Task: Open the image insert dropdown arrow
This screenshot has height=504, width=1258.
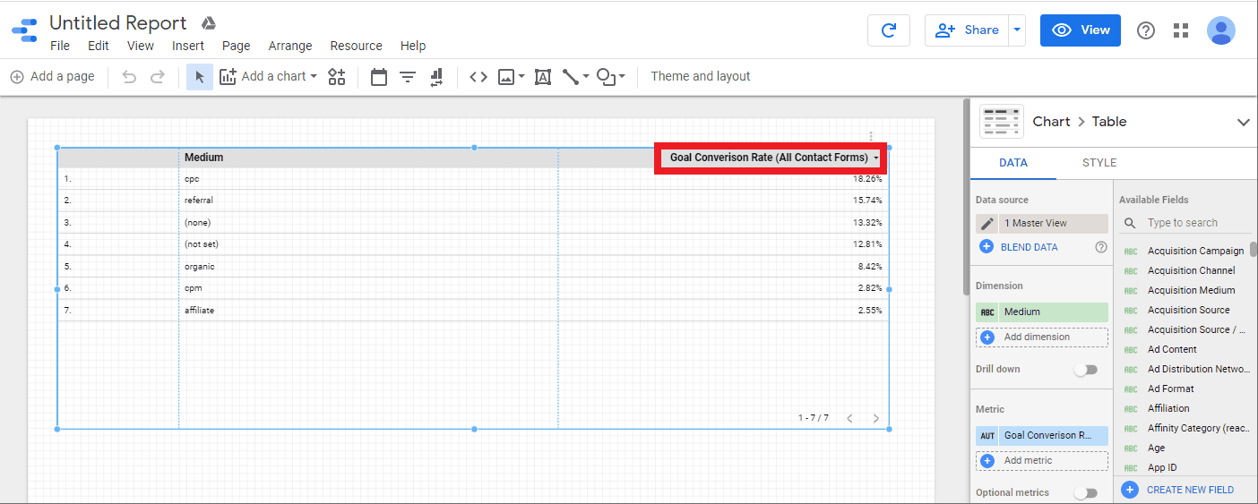Action: click(x=521, y=77)
